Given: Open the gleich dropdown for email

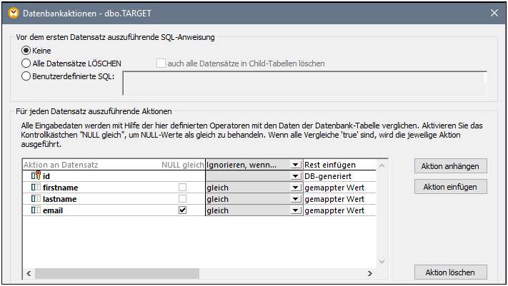Looking at the screenshot, I should click(x=295, y=210).
